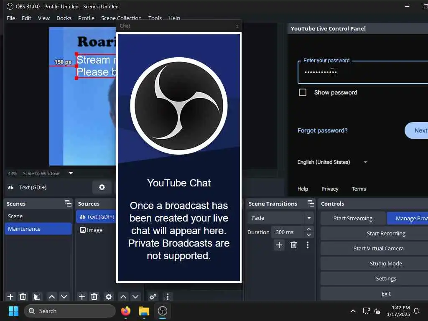Close the Chat dock window
Viewport: 428px width, 321px height.
click(237, 26)
